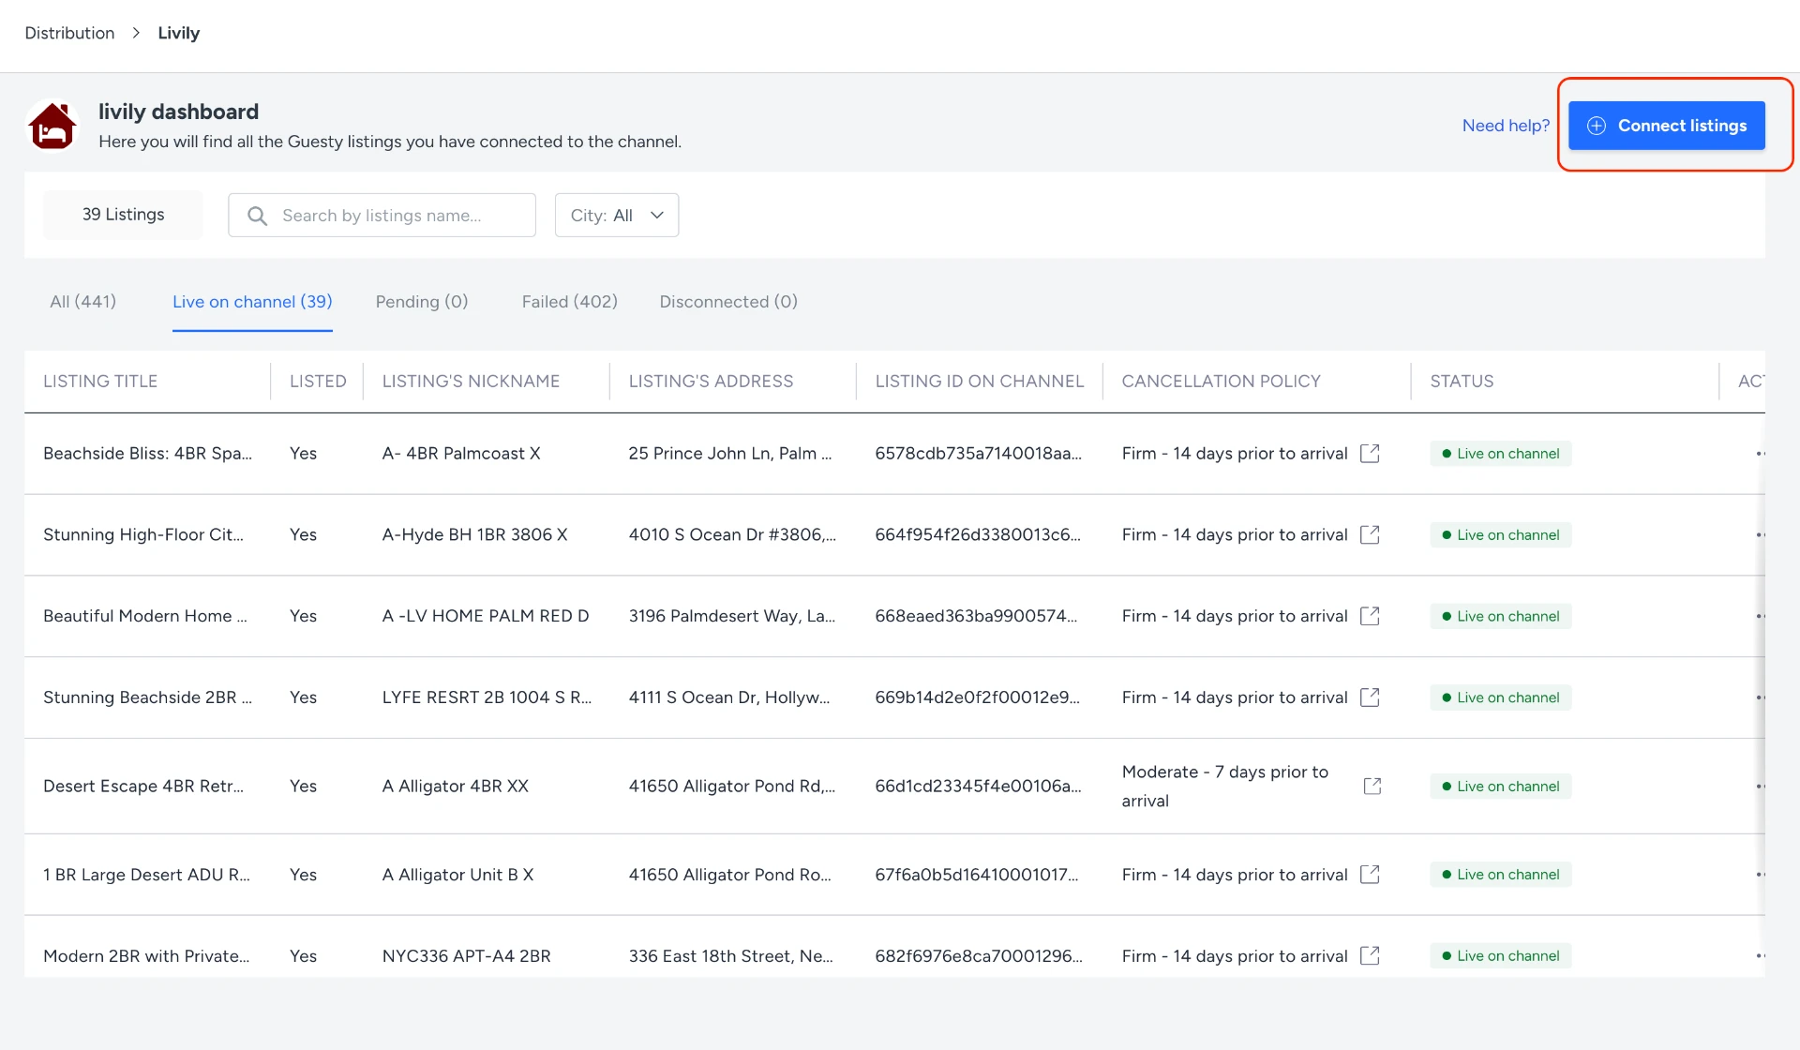Click Live on channel badge in NYC336 row
Image resolution: width=1800 pixels, height=1050 pixels.
pos(1500,956)
